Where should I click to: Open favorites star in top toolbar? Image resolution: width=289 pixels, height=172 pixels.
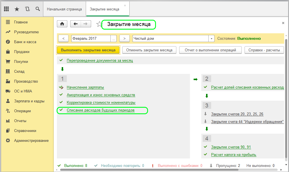pos(17,9)
